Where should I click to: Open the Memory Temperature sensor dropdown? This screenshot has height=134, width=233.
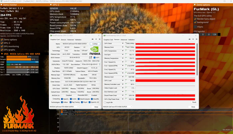(x=123, y=58)
